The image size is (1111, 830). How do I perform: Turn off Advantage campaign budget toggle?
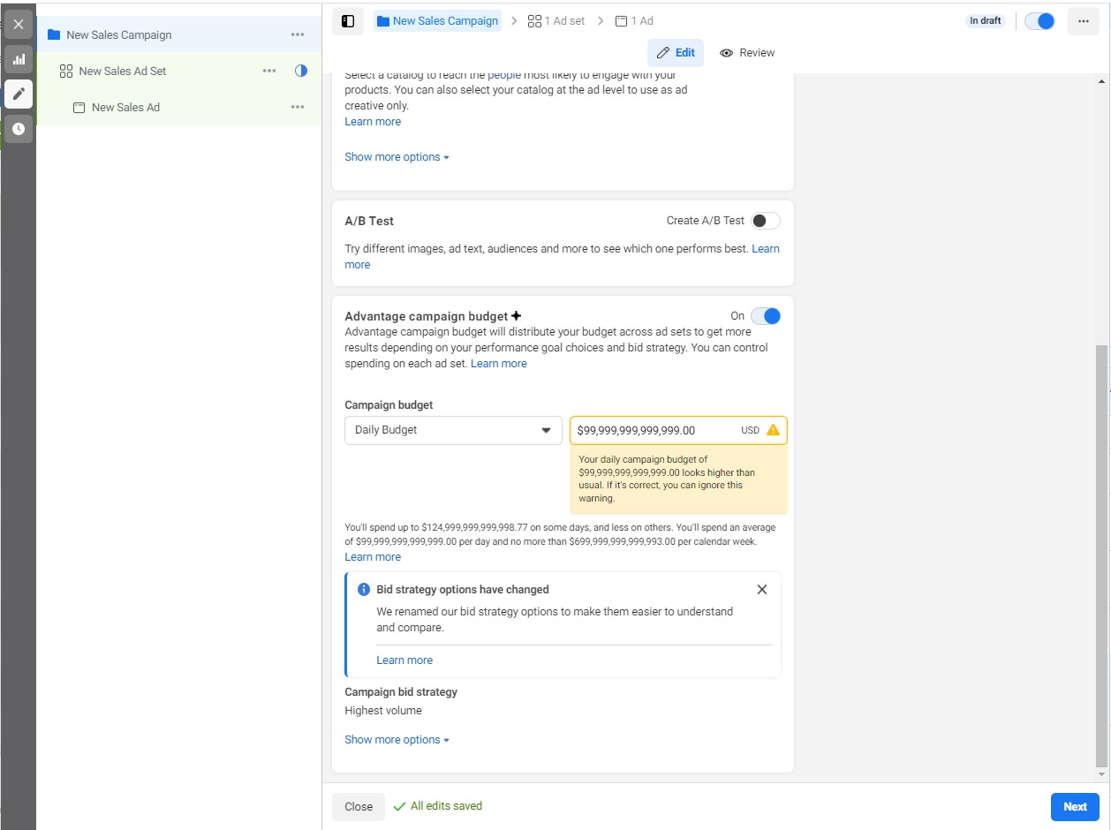[x=766, y=316]
